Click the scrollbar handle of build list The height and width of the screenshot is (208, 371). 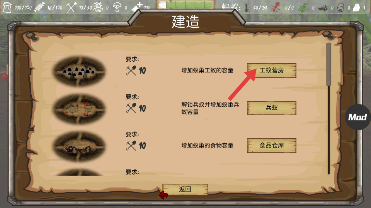[x=328, y=64]
